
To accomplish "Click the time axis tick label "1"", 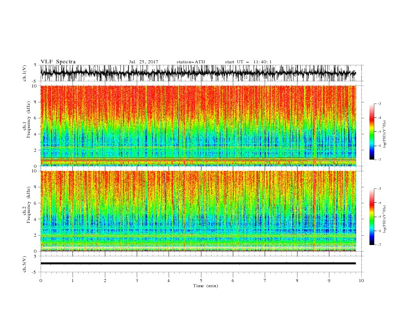I will coord(72,281).
